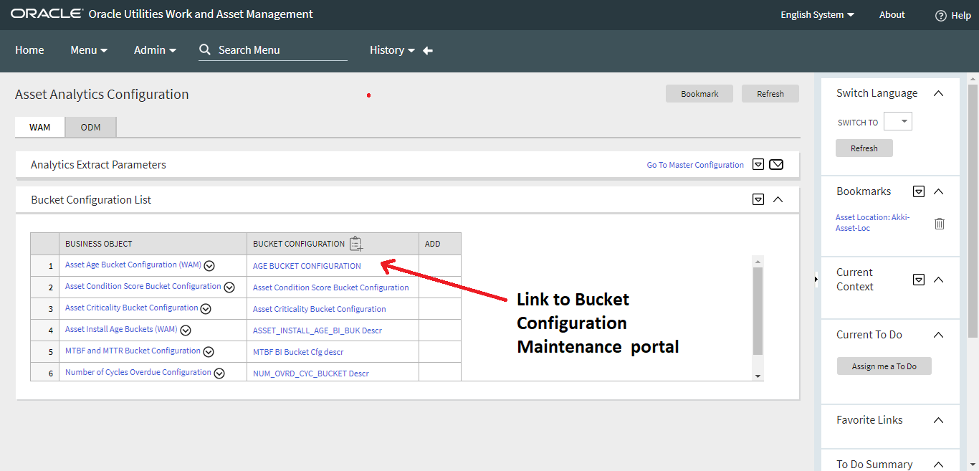Click the clipboard icon on Bucket Configuration column
The height and width of the screenshot is (471, 979).
pos(356,243)
